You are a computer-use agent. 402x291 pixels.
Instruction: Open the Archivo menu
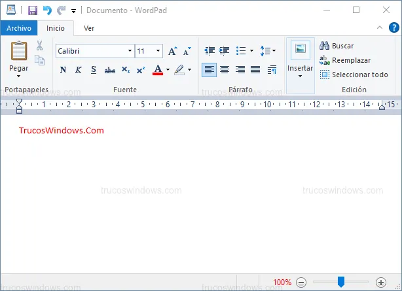click(x=19, y=28)
